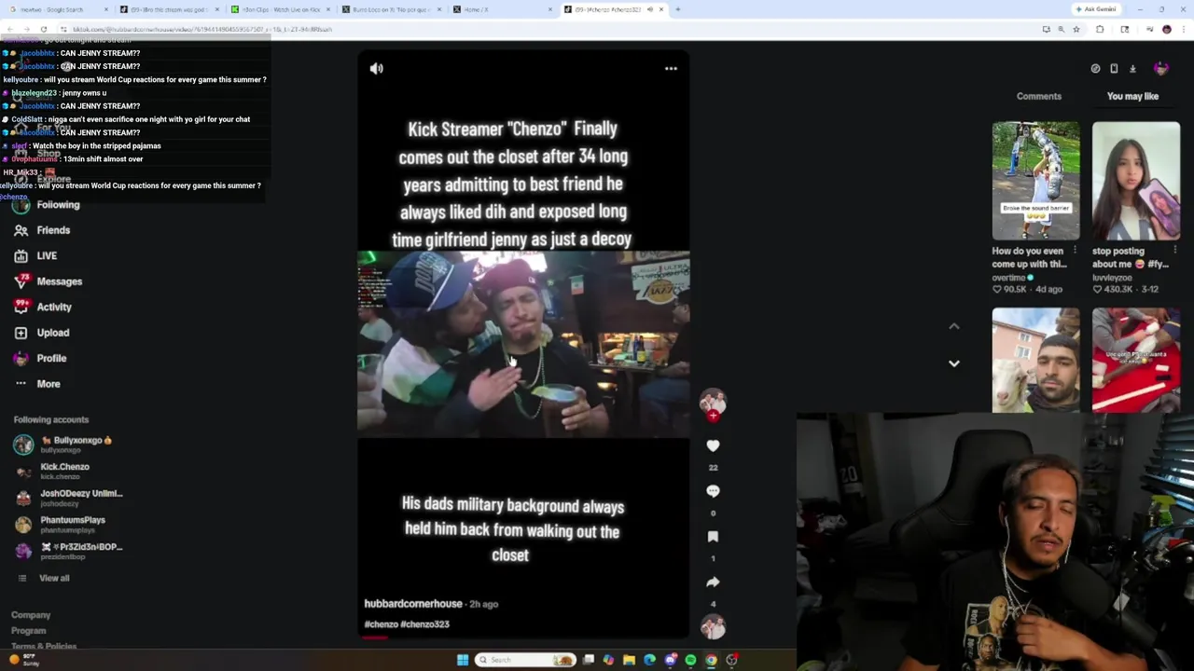Open the Pr3ZId3n BOP account
This screenshot has width=1194, height=671.
point(68,551)
